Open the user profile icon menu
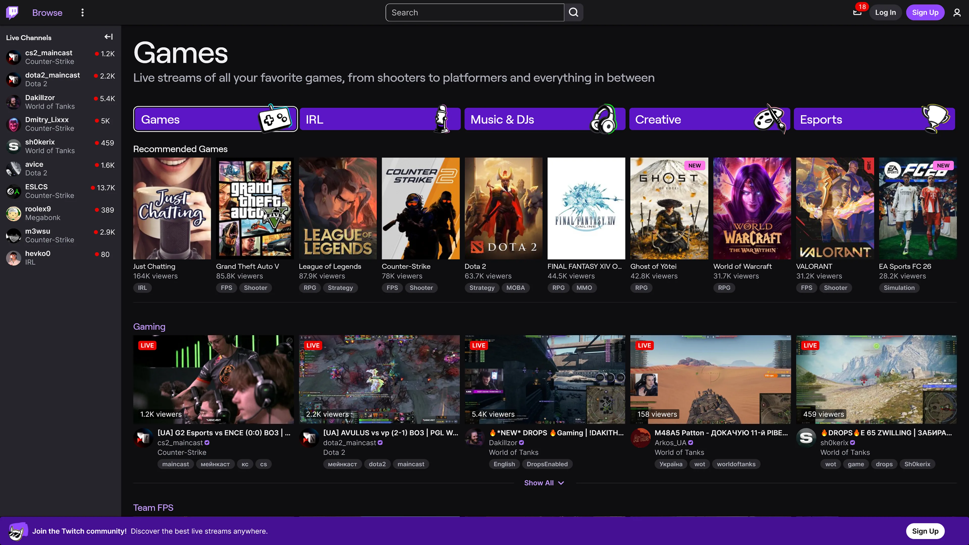 pyautogui.click(x=957, y=12)
